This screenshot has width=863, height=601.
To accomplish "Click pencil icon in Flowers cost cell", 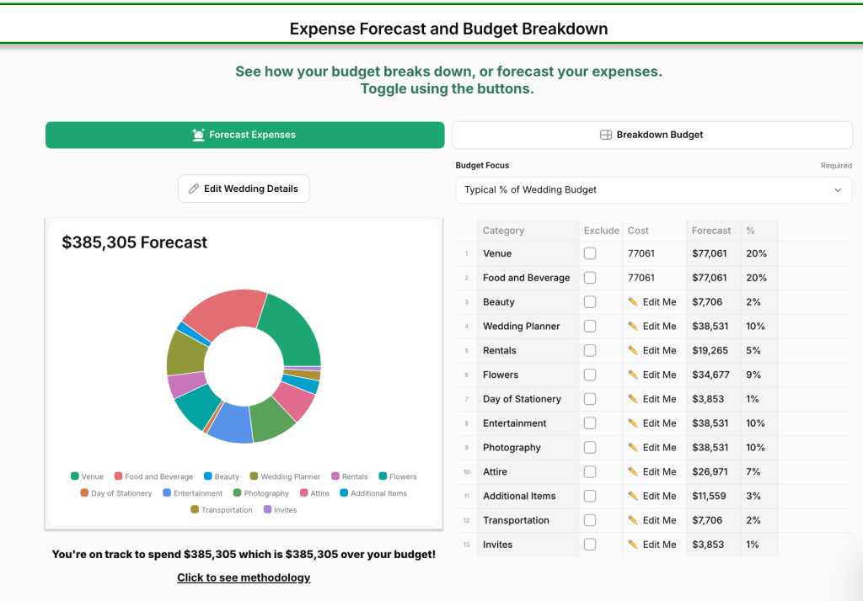I will point(633,375).
